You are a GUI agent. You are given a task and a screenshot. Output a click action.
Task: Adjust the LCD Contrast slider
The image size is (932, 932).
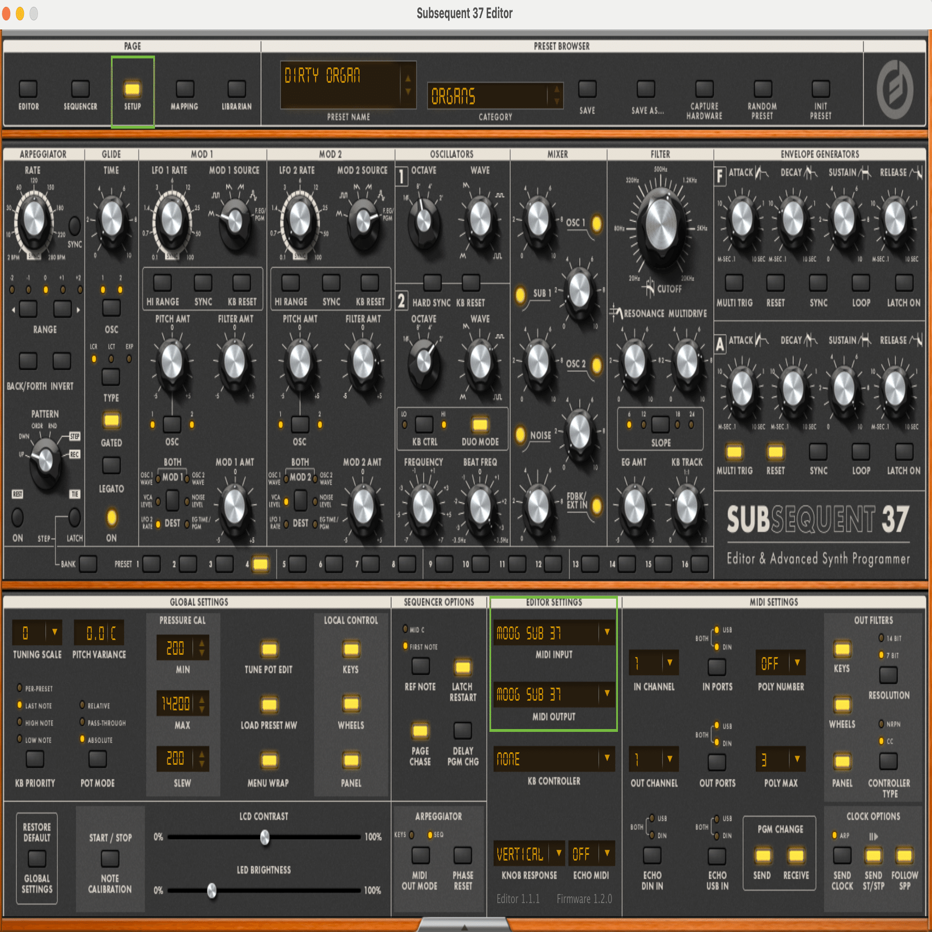[264, 837]
